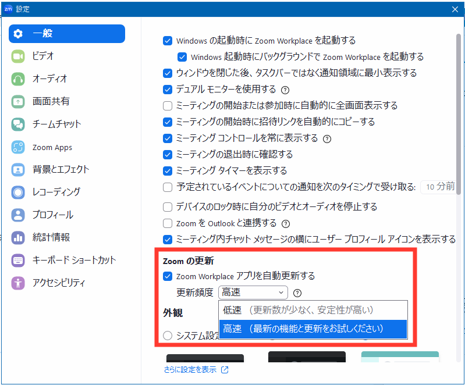Click さらに設定を表示 link
This screenshot has height=385, width=465.
[x=190, y=369]
